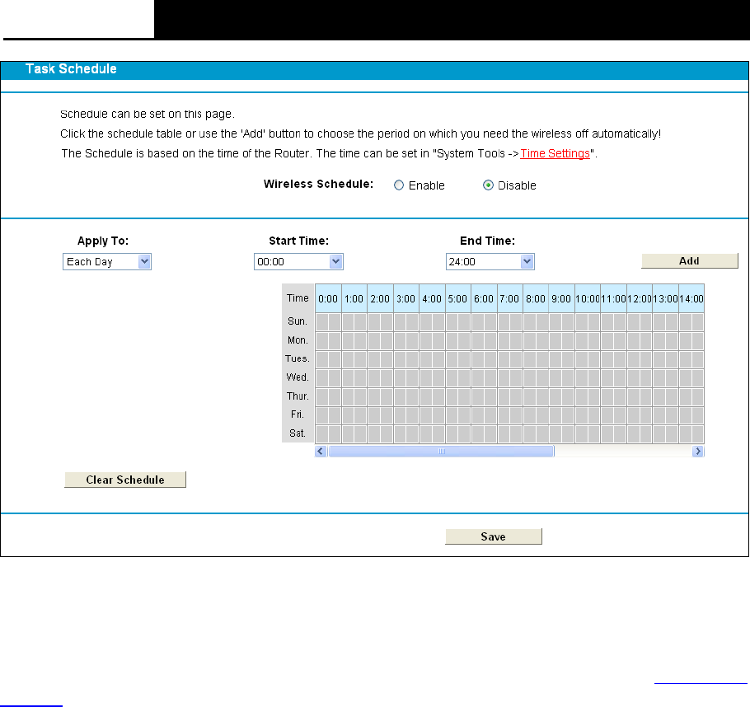The height and width of the screenshot is (707, 750).
Task: Select the 0:00 column header
Action: coord(328,298)
